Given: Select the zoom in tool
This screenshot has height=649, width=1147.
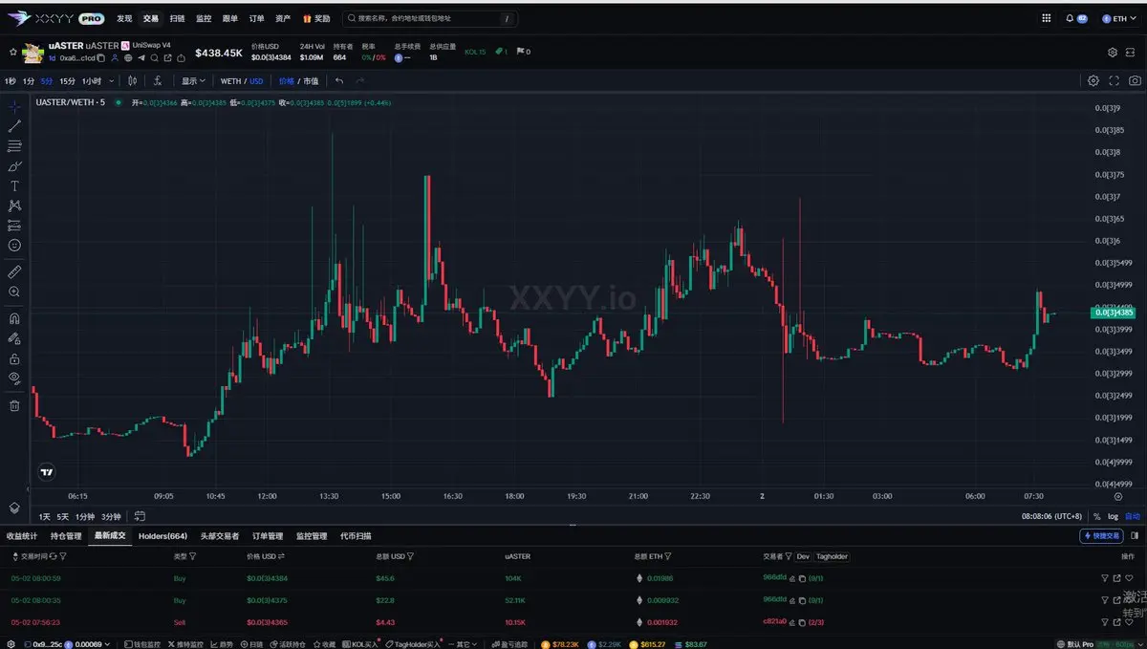Looking at the screenshot, I should [14, 292].
